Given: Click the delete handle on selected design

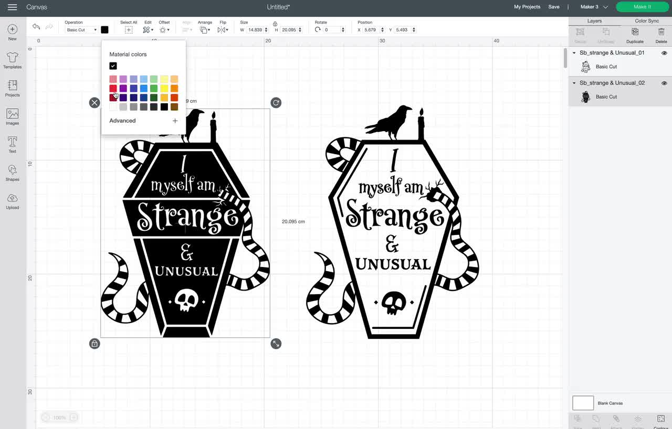Looking at the screenshot, I should point(94,103).
